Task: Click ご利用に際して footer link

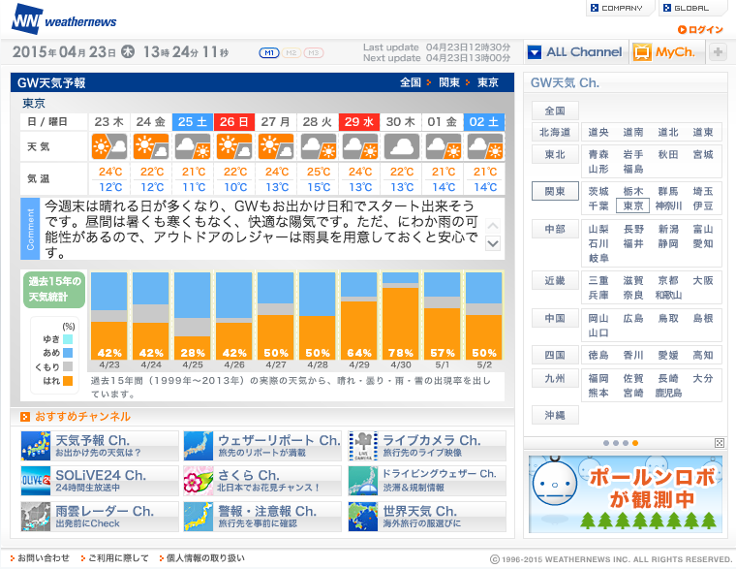Action: (118, 557)
